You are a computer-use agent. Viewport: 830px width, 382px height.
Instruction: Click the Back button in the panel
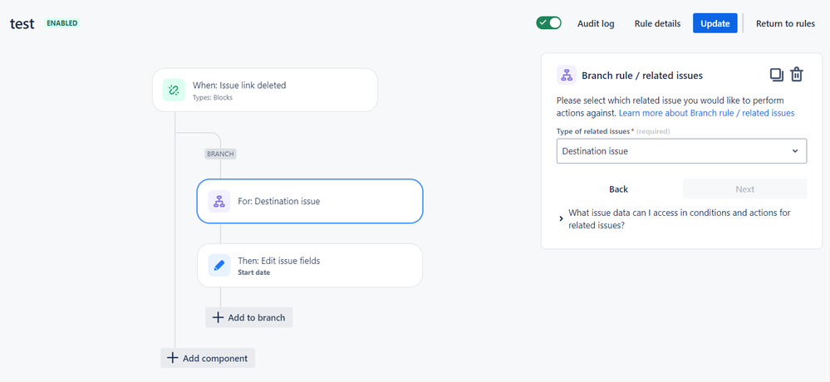pos(618,189)
